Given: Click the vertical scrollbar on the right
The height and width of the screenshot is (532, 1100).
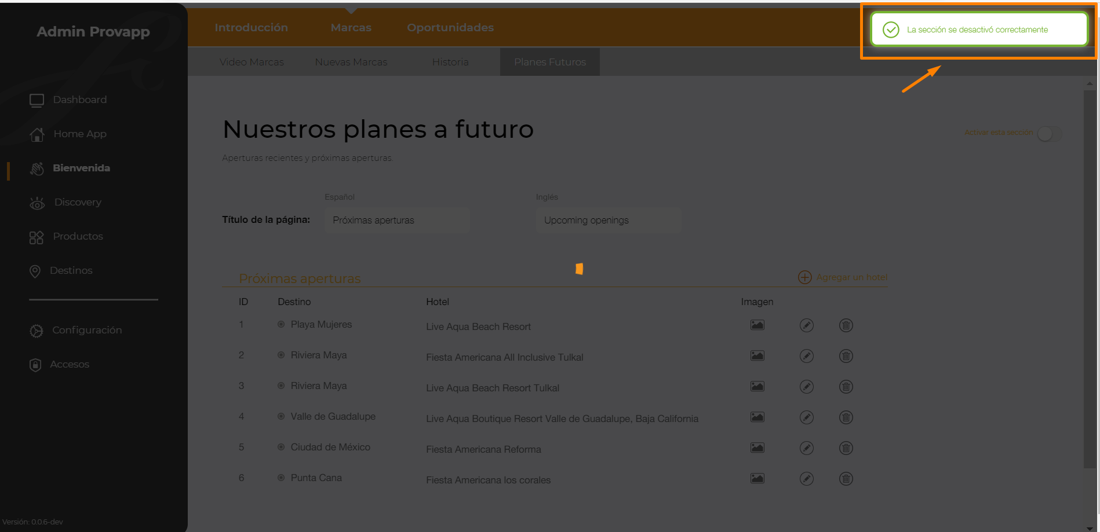Looking at the screenshot, I should click(1090, 278).
